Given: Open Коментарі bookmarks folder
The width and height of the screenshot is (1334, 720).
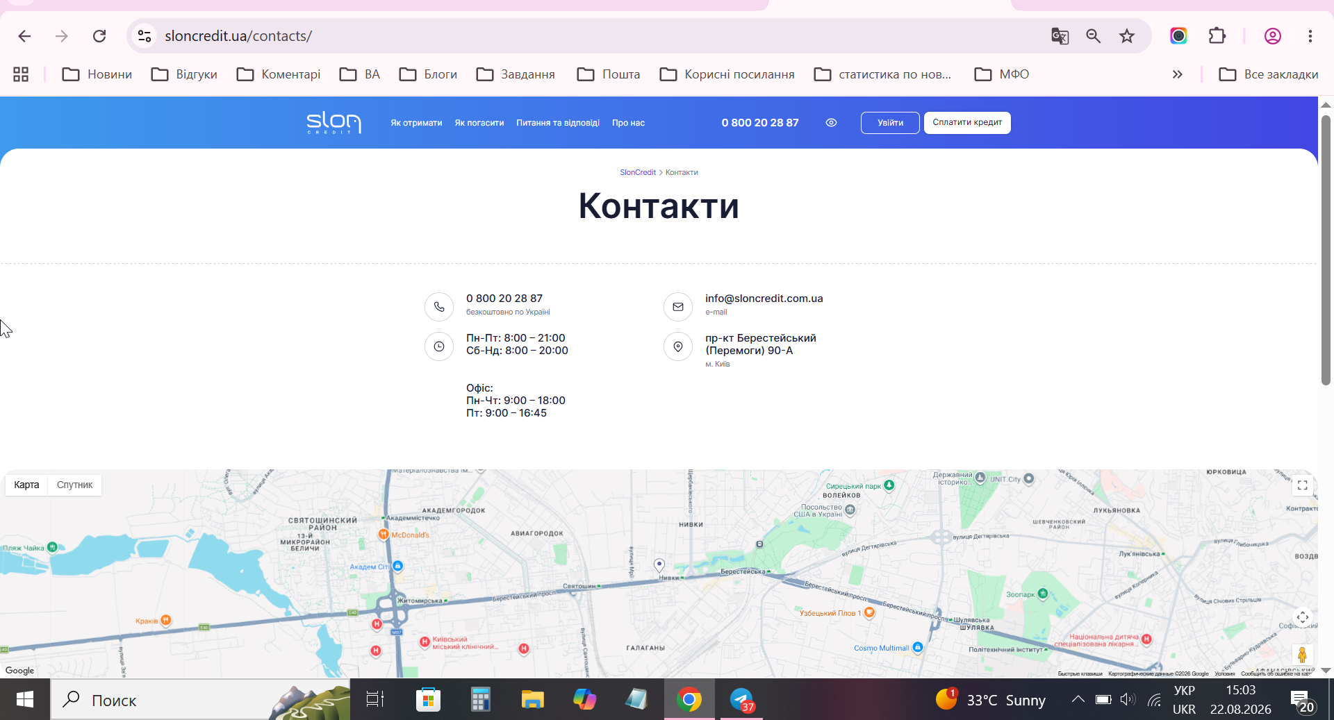Looking at the screenshot, I should pyautogui.click(x=279, y=74).
